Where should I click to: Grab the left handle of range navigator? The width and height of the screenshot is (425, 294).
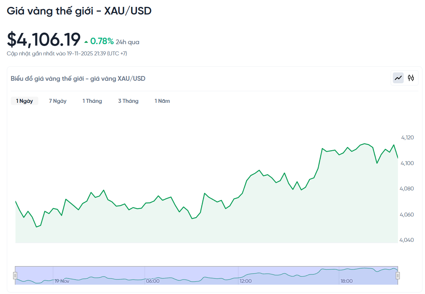click(15, 276)
